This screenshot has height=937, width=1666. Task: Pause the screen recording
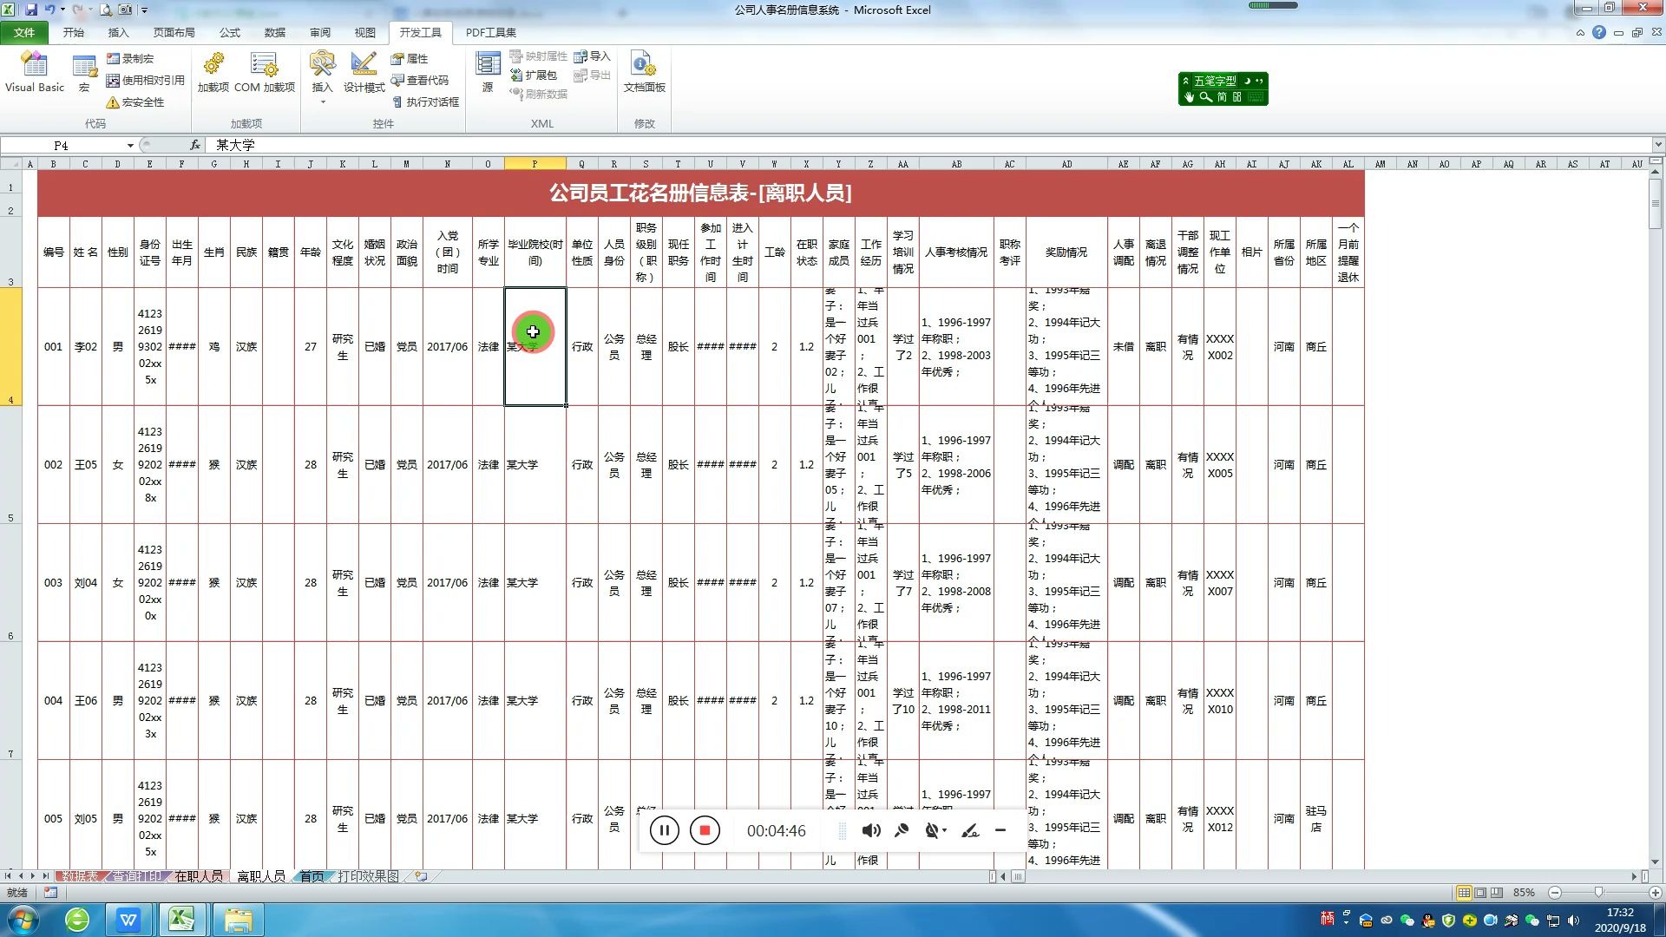point(664,830)
